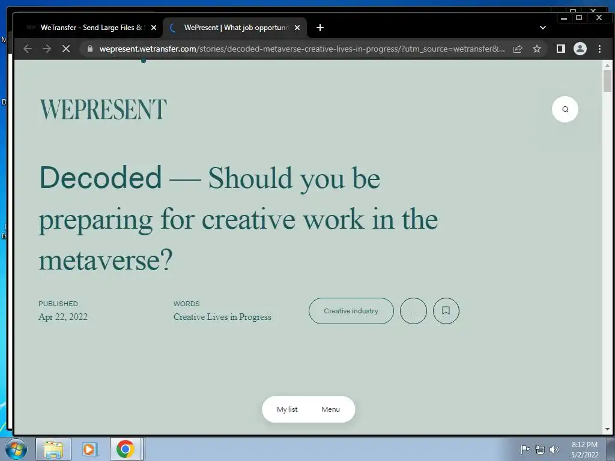Bookmark this tab with star icon
Screen dimensions: 615x461
pos(536,49)
